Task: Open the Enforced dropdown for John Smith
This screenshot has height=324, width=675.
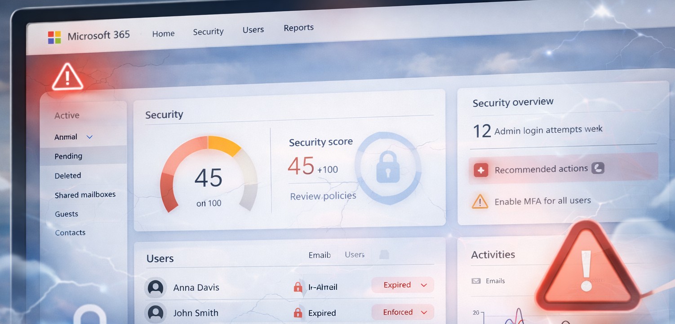Action: (x=402, y=312)
